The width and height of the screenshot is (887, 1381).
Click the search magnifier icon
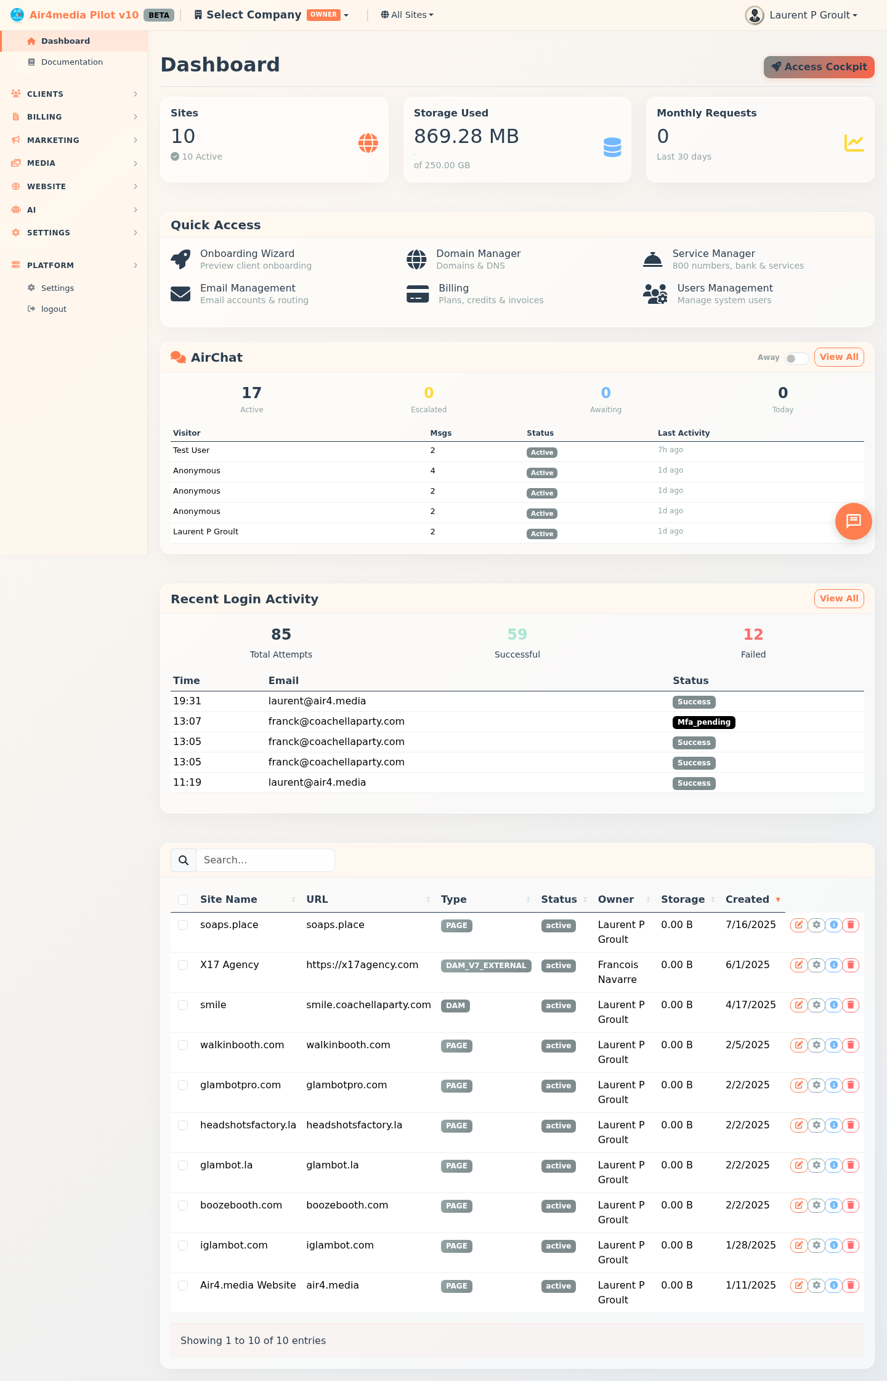[184, 860]
